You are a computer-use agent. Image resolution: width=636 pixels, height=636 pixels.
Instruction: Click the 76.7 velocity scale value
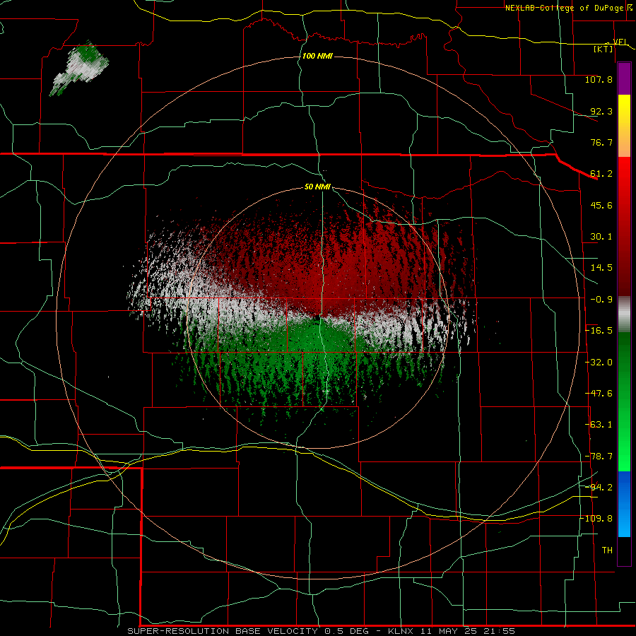click(x=601, y=142)
